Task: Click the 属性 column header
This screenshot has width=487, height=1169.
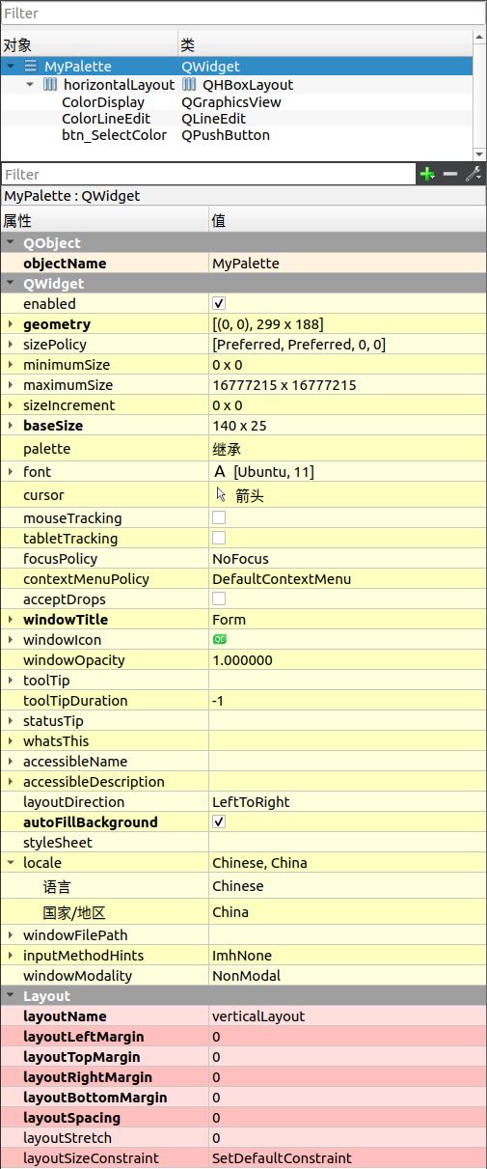Action: tap(104, 221)
